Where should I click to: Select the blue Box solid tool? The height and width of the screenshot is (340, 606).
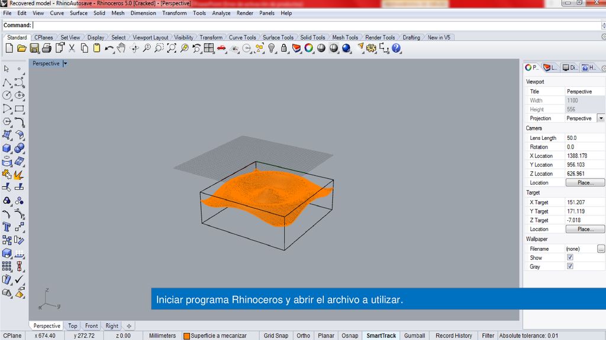tap(7, 148)
